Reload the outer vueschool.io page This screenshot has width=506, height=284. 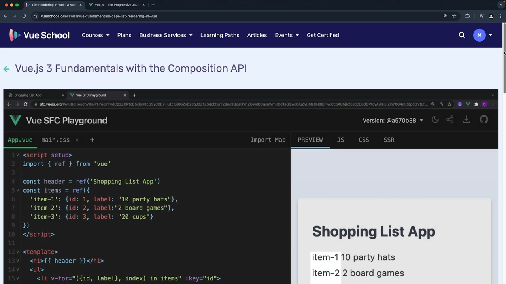24,16
